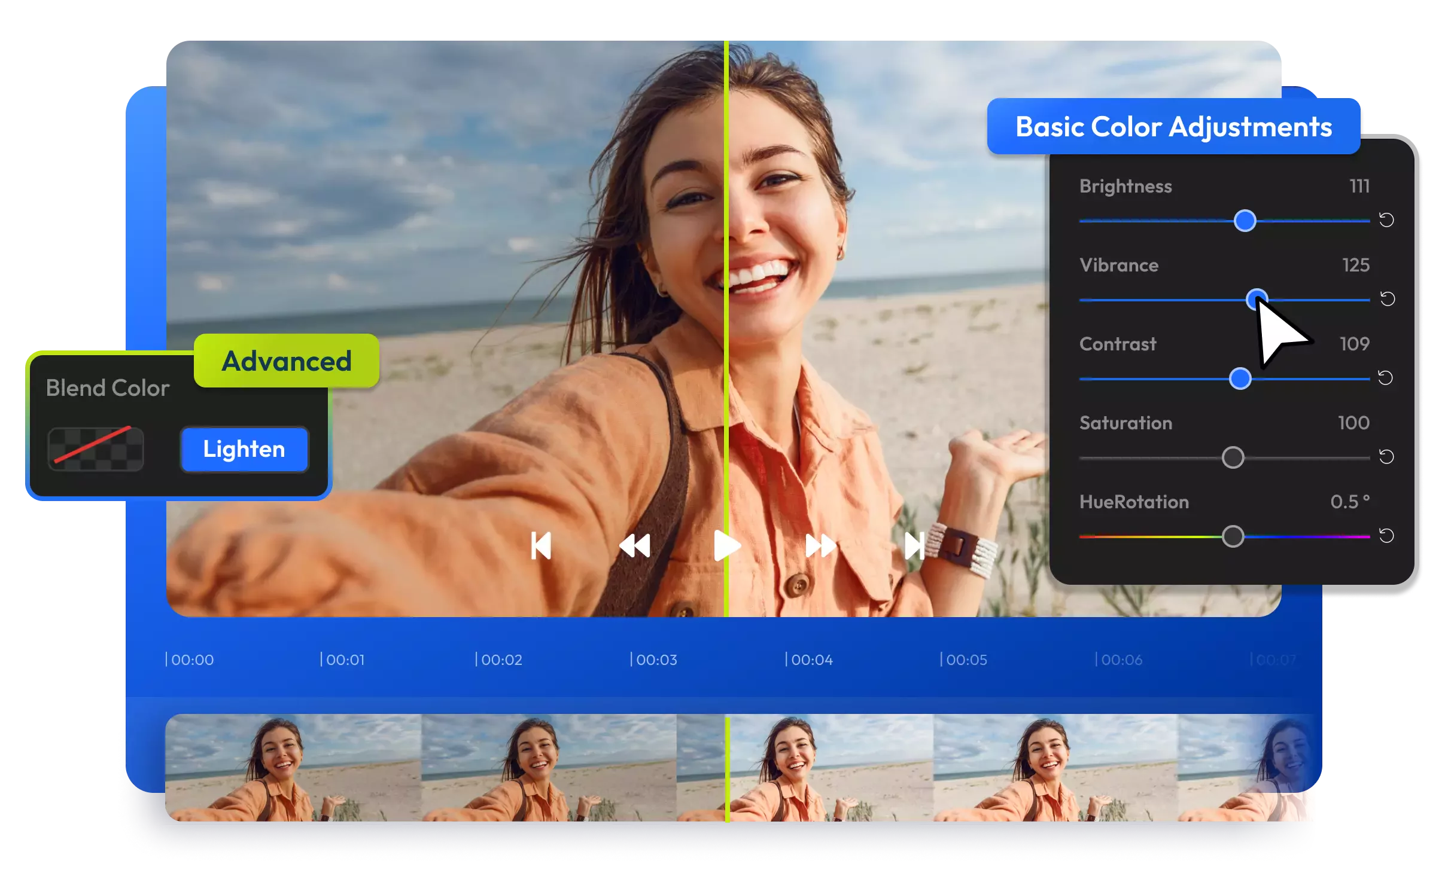
Task: Reset the Saturation value
Action: point(1386,457)
